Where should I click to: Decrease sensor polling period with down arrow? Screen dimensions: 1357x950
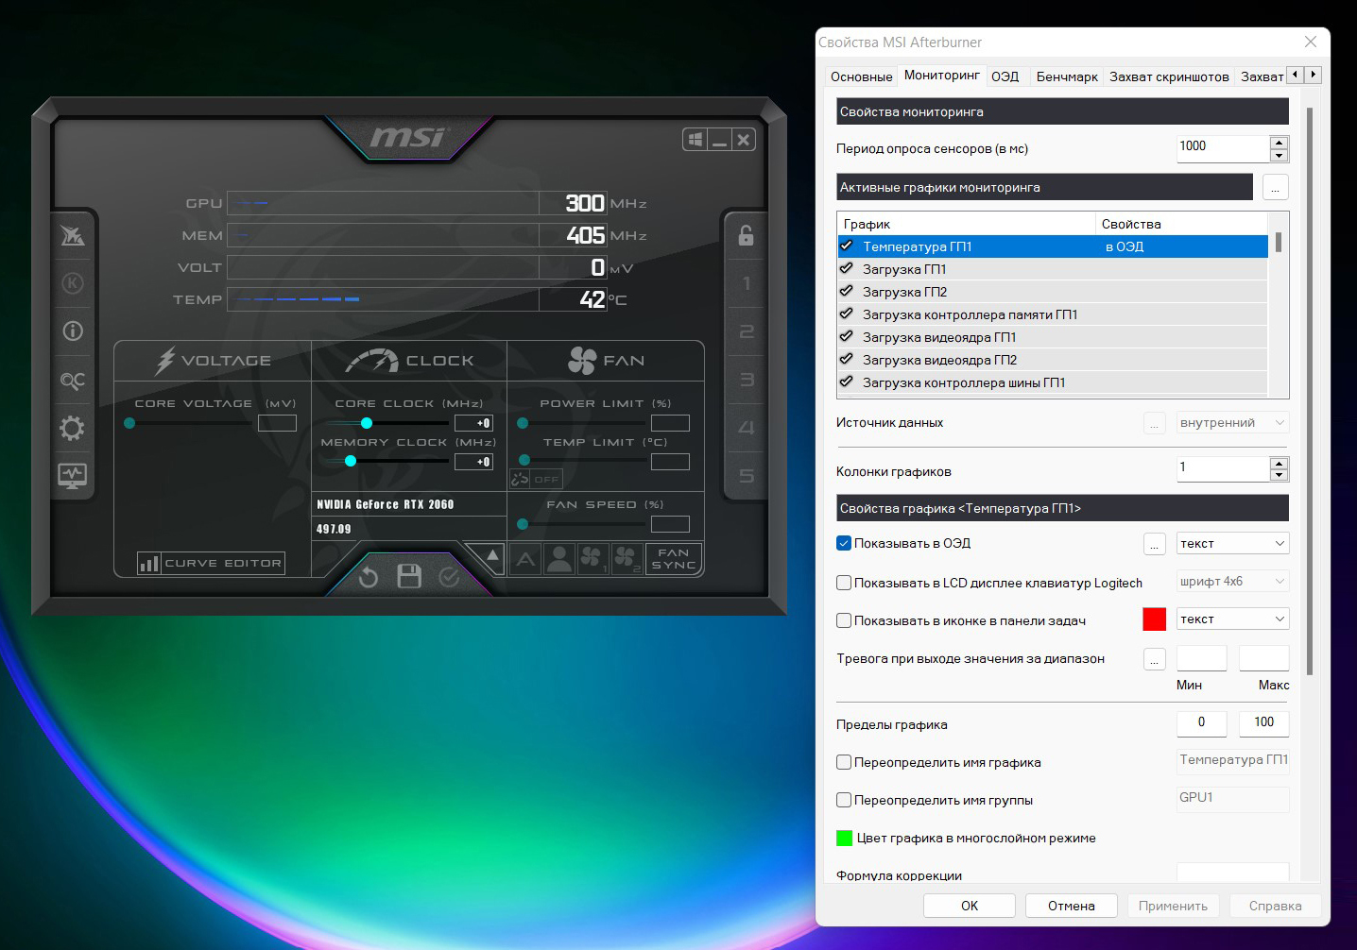click(x=1280, y=156)
